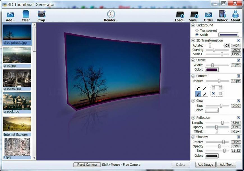Click the 3D Transformation Rotate slider handle
Viewport: 244px width, 171px height.
pyautogui.click(x=210, y=45)
